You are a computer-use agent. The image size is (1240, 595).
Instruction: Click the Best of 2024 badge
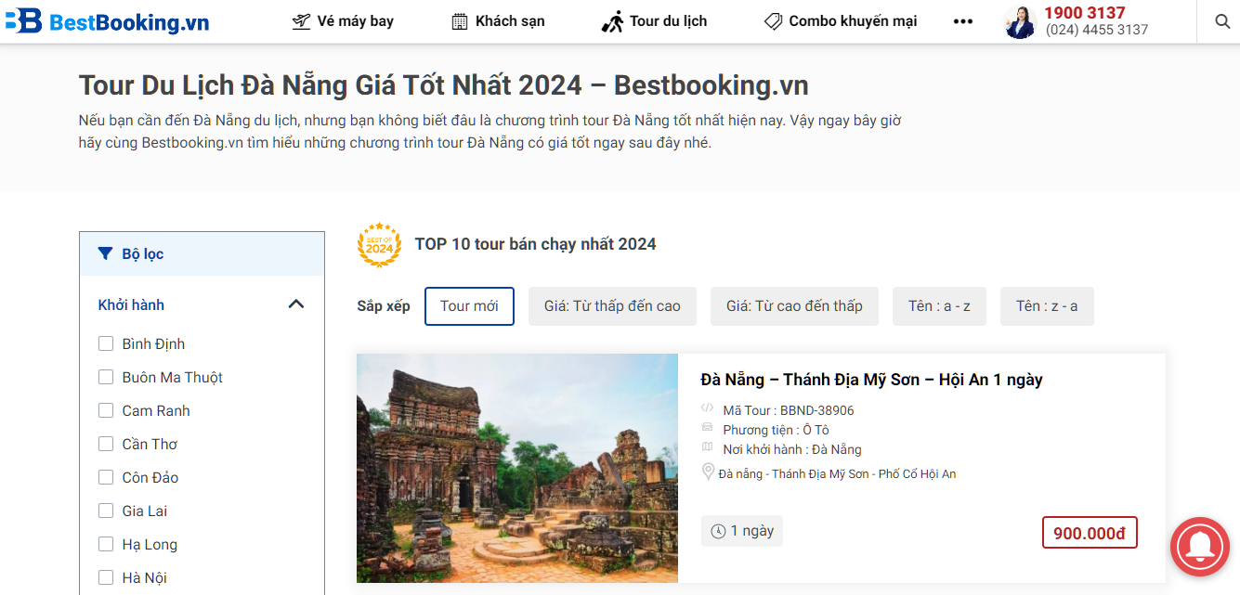click(379, 245)
